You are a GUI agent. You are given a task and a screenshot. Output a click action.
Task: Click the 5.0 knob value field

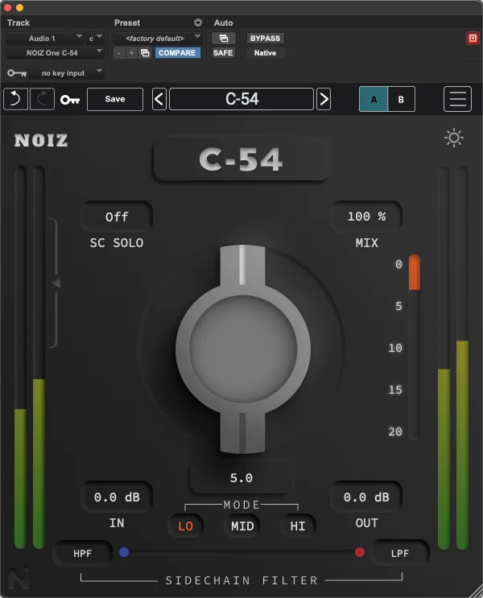tap(242, 478)
